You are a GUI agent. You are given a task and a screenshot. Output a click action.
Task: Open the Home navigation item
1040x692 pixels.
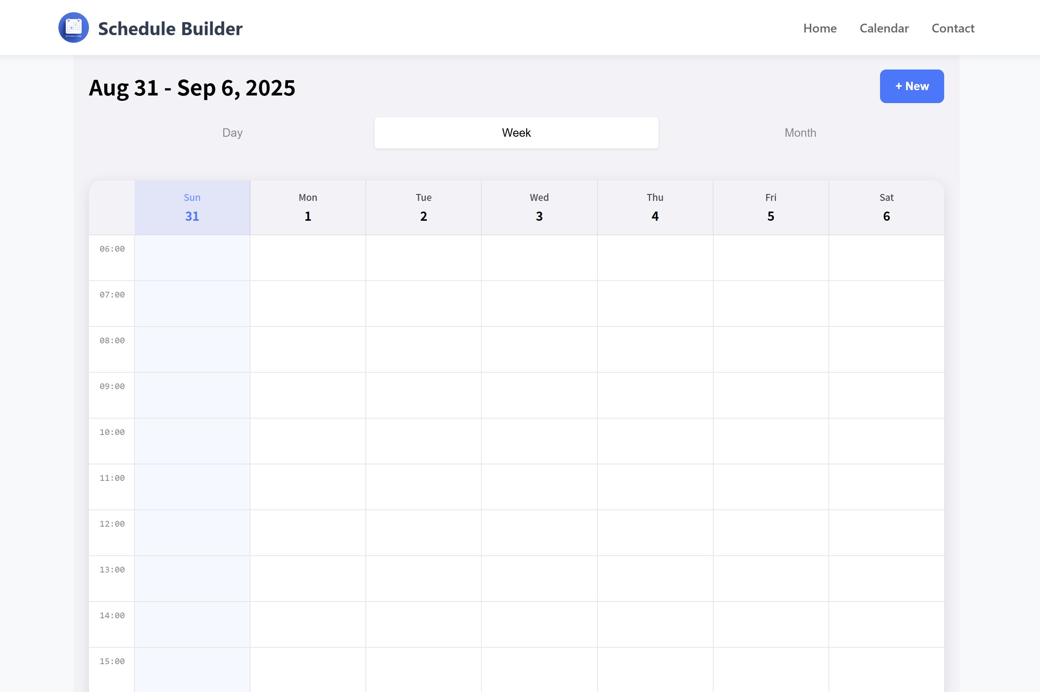pyautogui.click(x=819, y=28)
